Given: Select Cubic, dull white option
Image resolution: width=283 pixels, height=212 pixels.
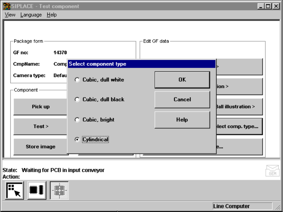Looking at the screenshot, I should 77,80.
